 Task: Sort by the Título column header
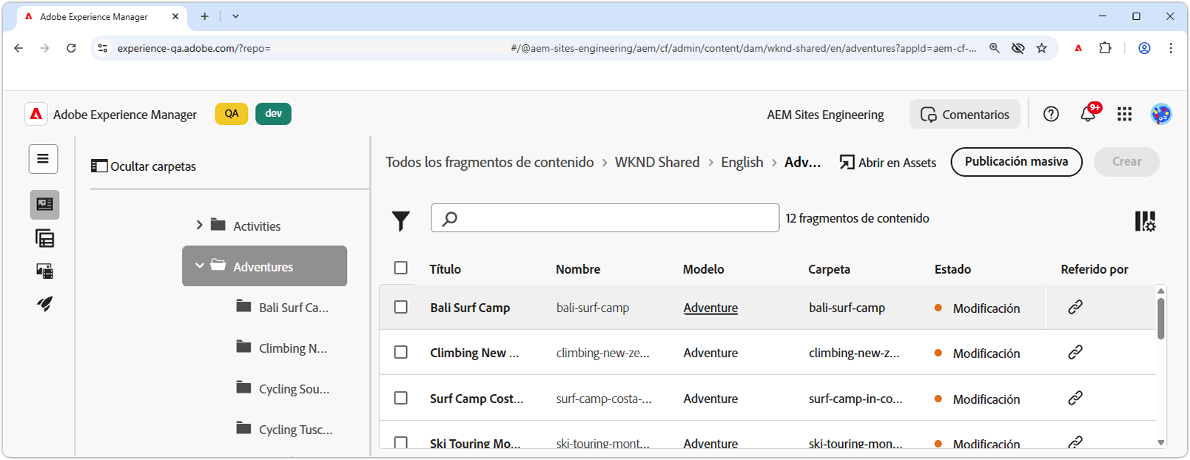click(445, 269)
